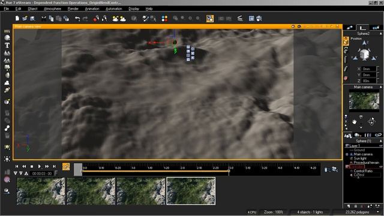Save the scene with the Save toolbar icon
384x216 pixels.
[32, 19]
